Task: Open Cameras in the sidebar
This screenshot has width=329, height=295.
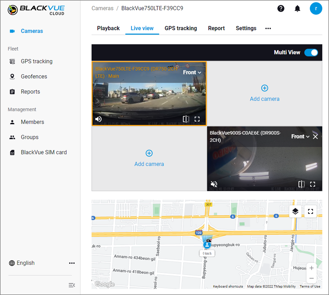Action: pyautogui.click(x=32, y=31)
